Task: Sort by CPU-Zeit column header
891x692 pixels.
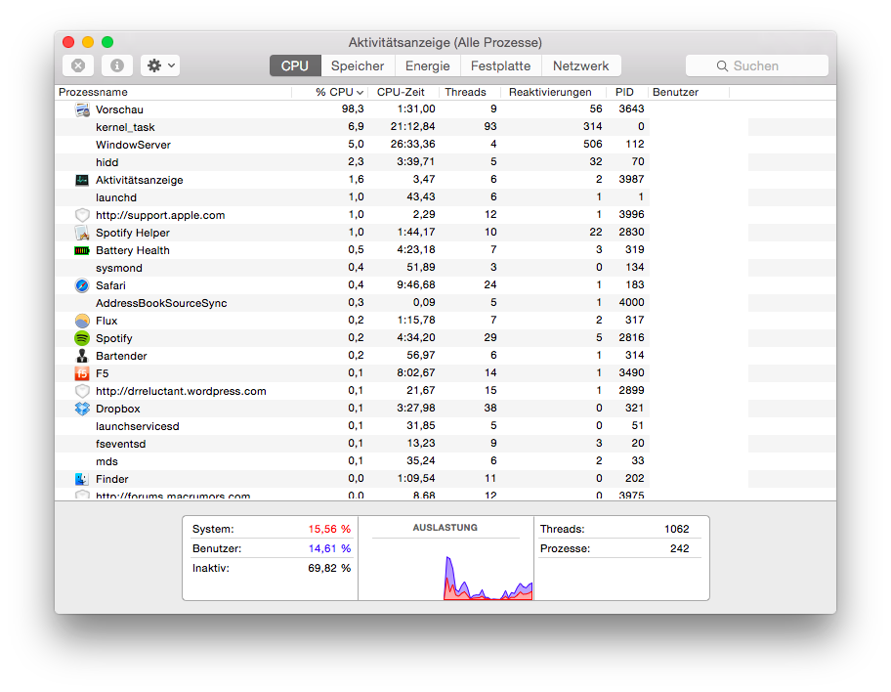Action: 403,92
